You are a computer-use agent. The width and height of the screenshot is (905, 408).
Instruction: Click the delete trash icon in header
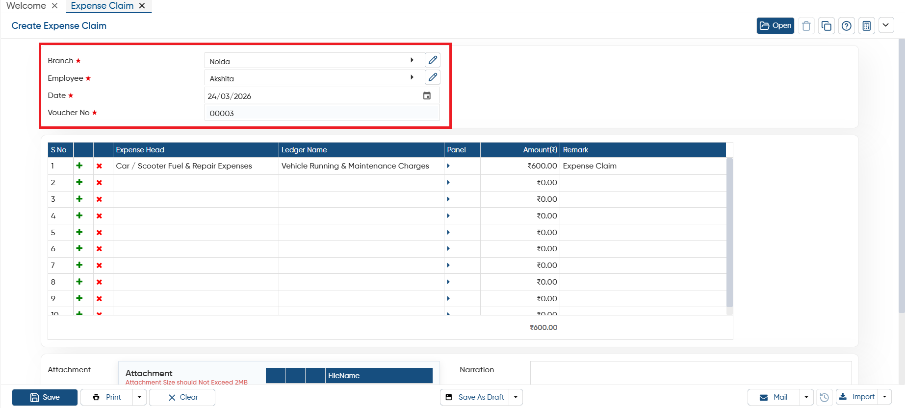coord(806,25)
